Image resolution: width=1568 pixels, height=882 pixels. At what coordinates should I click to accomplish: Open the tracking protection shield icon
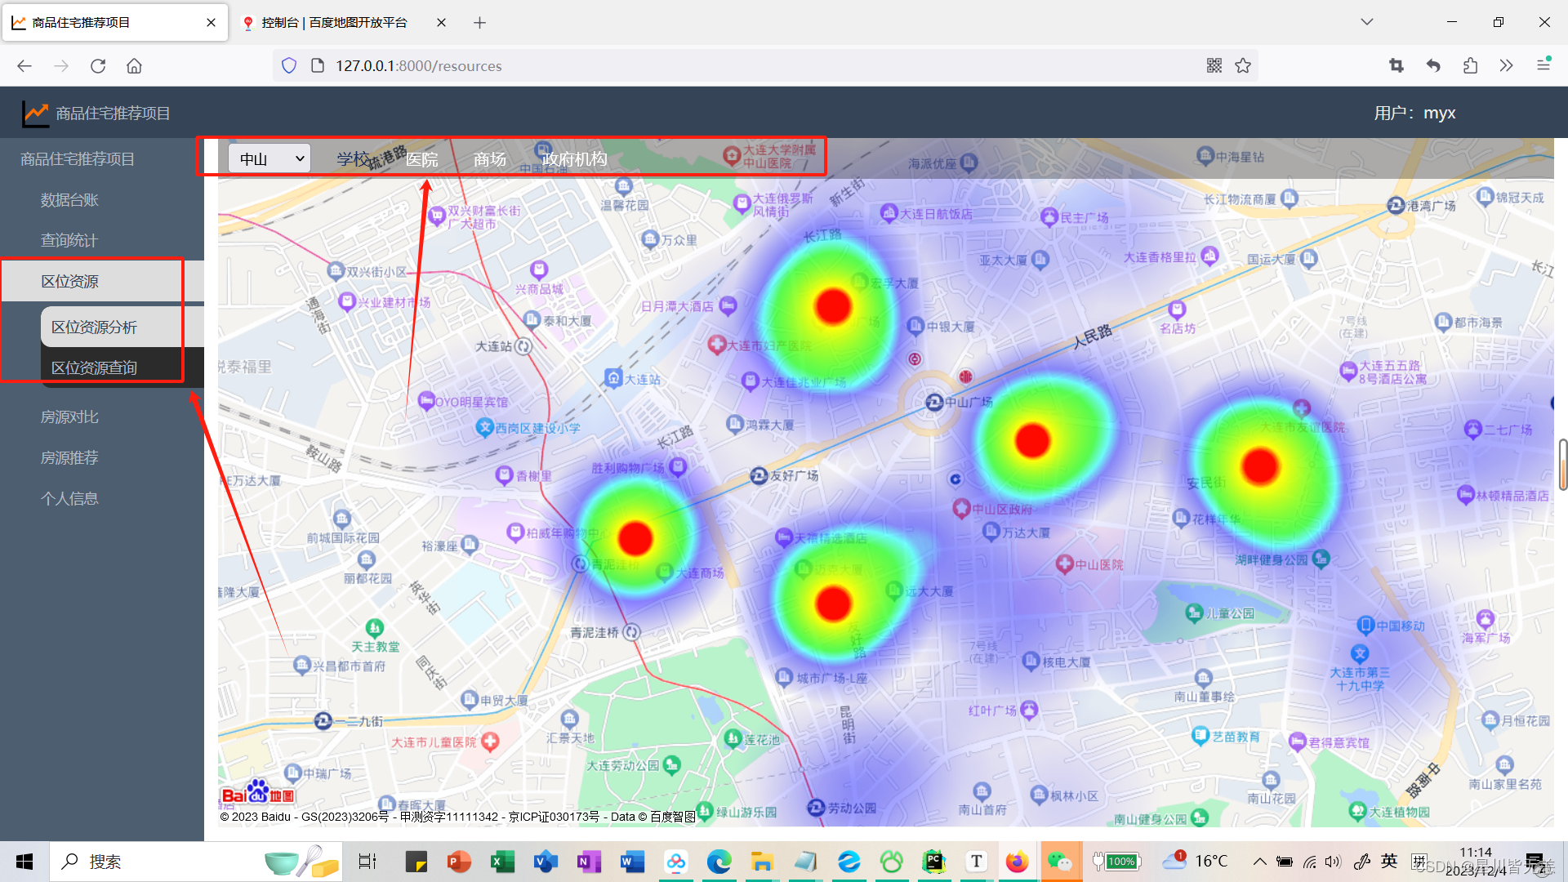[x=288, y=66]
